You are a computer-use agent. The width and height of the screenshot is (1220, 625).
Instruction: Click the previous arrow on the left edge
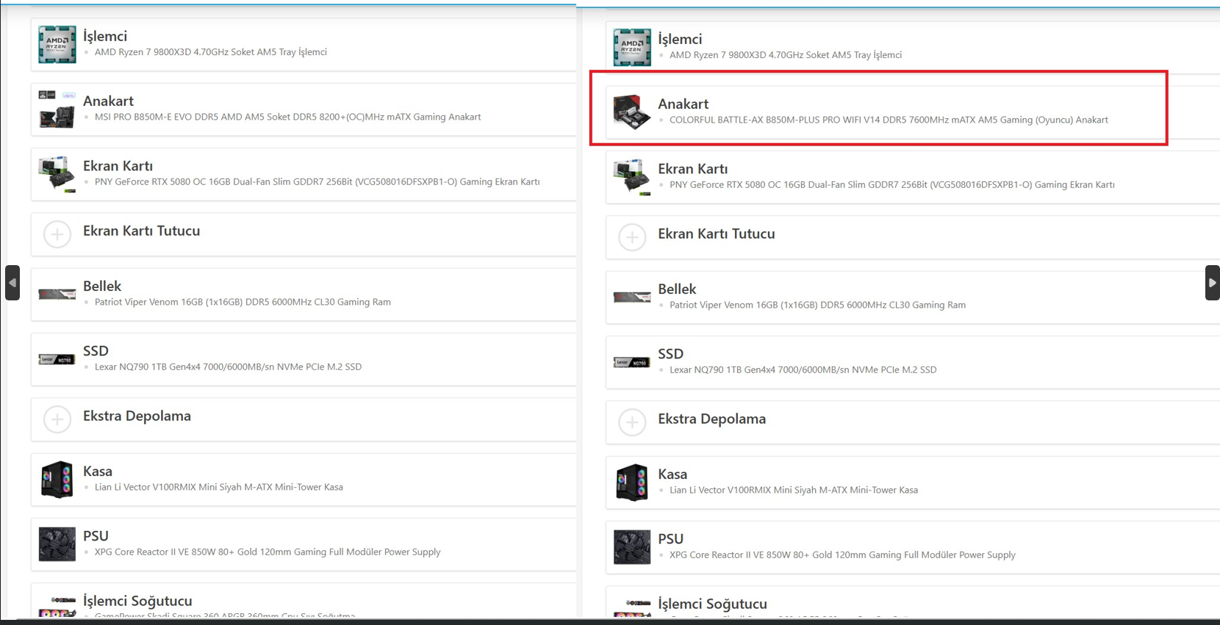pos(12,283)
